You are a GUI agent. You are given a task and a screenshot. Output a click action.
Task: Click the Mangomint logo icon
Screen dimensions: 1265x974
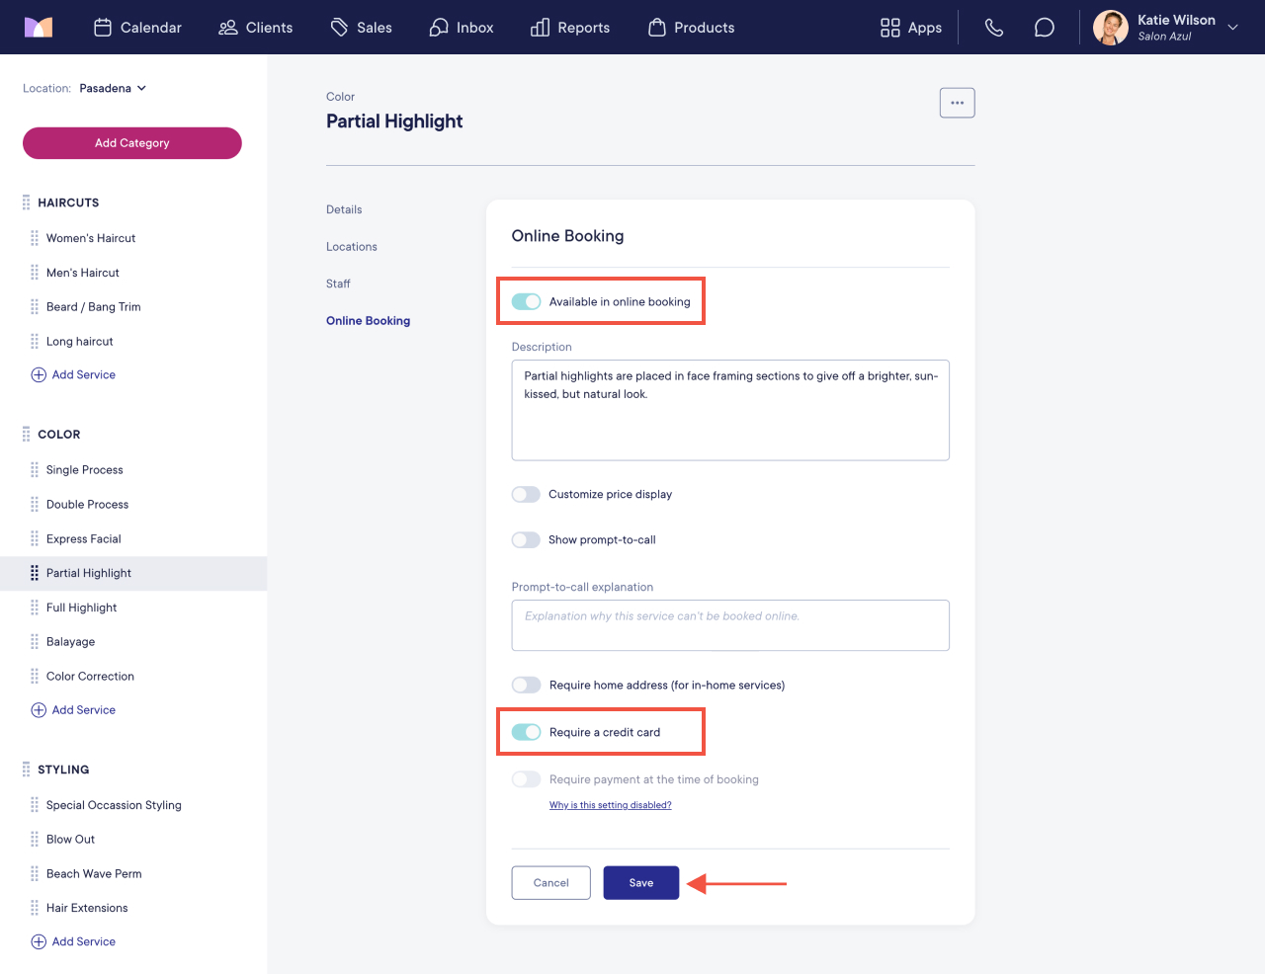pos(39,27)
